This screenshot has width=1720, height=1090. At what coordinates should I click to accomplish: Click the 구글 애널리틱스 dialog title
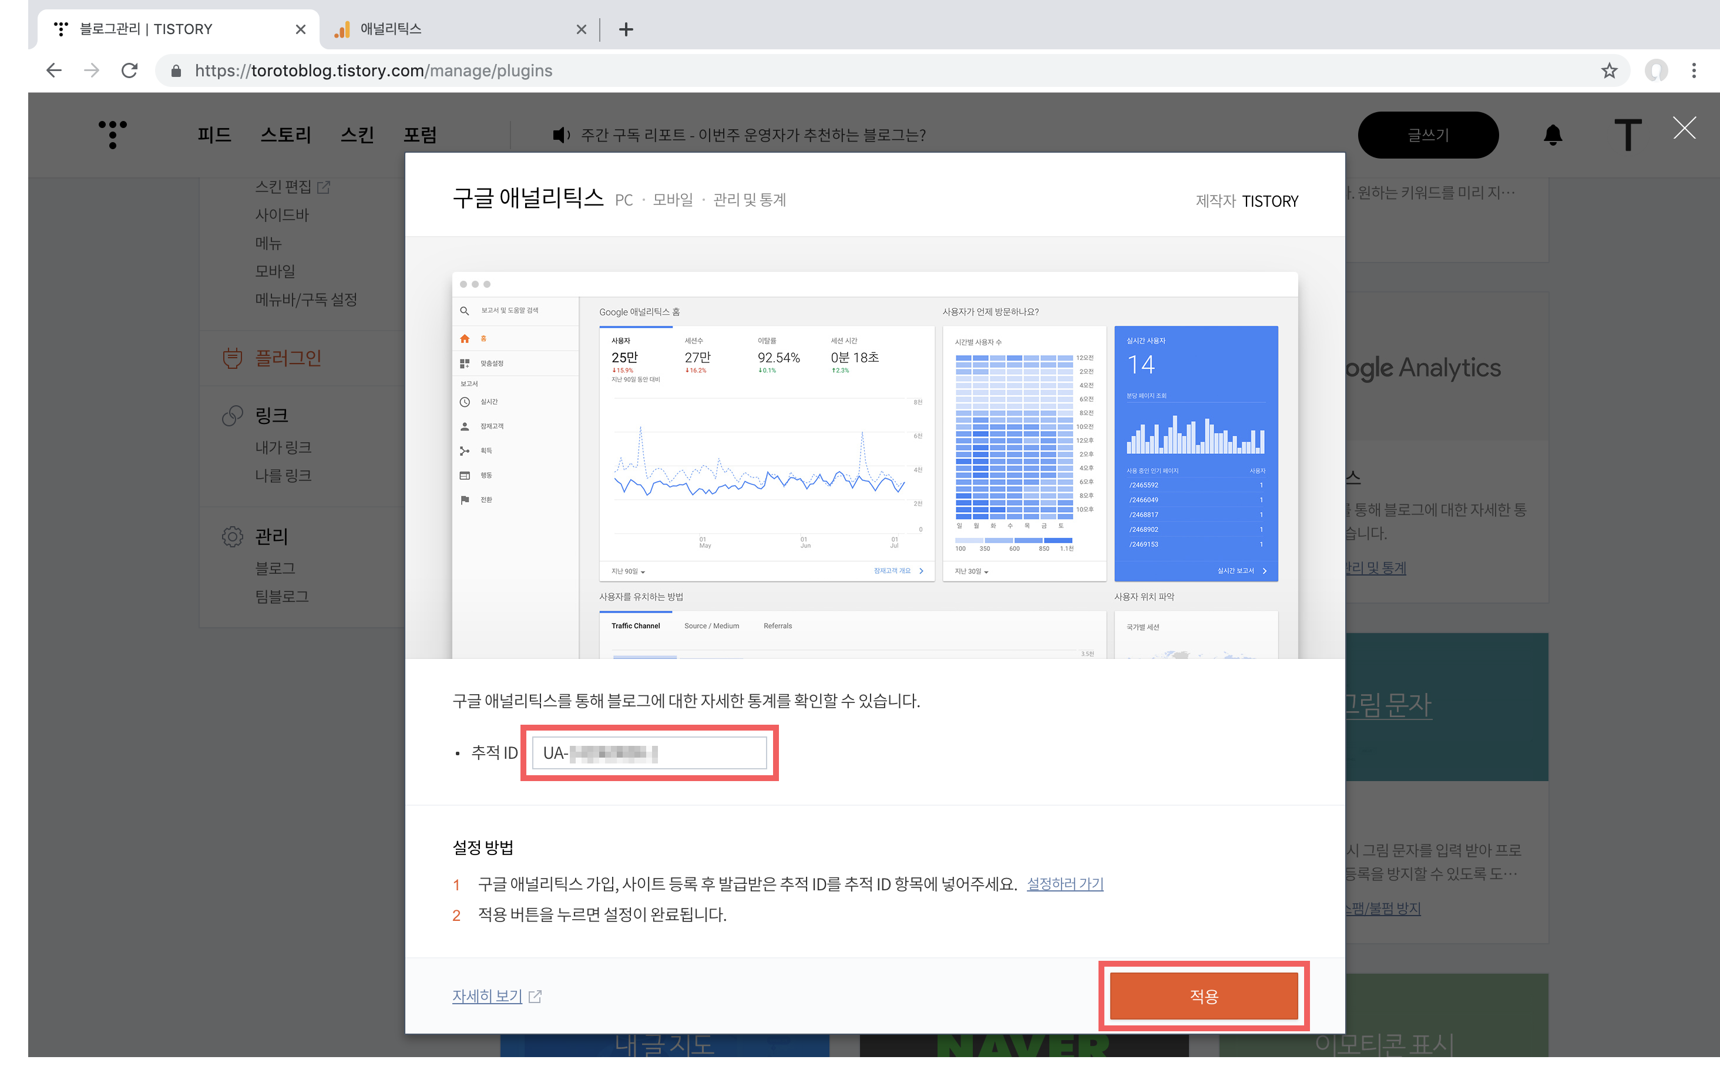pos(528,197)
